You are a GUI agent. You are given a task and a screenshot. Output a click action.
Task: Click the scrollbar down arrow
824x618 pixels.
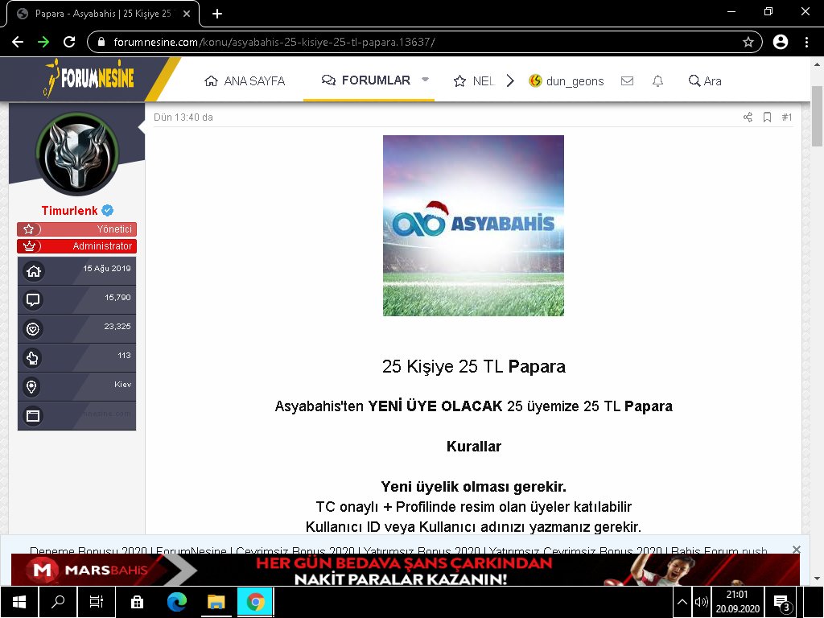tap(817, 579)
